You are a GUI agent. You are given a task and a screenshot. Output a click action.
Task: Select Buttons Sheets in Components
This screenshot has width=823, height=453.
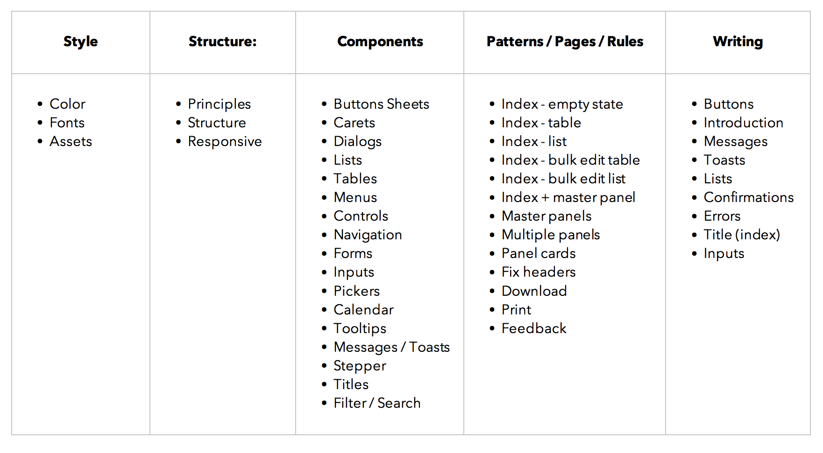tap(381, 104)
